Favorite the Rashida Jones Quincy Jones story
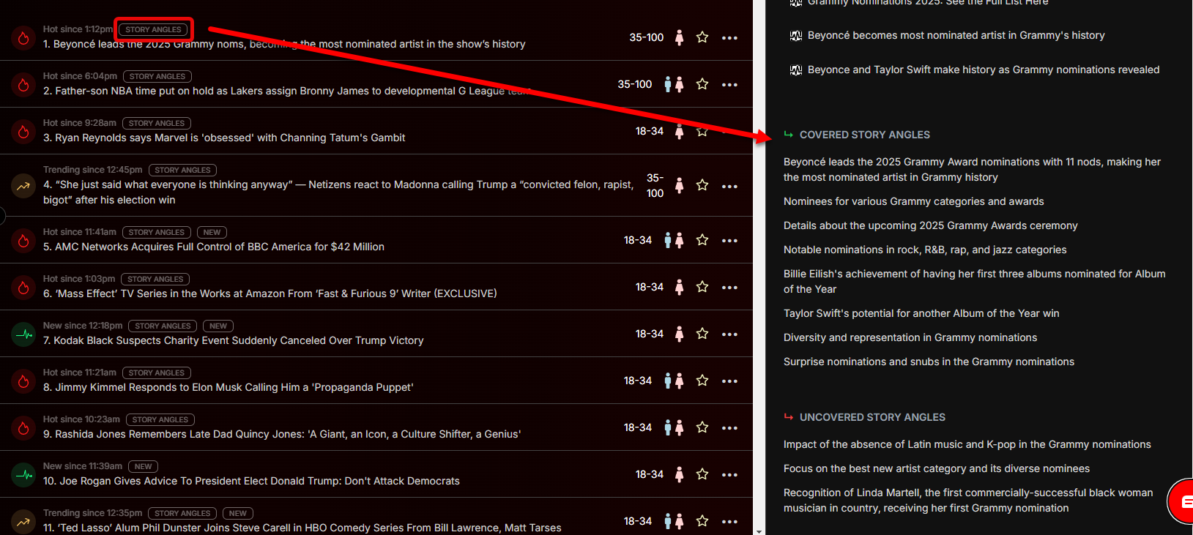The image size is (1193, 535). [702, 427]
